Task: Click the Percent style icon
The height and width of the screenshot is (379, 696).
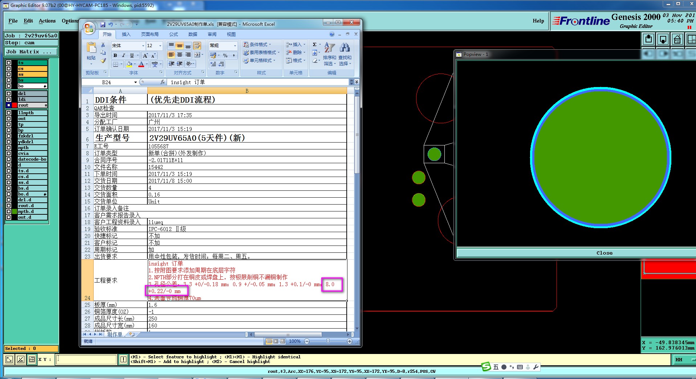Action: [225, 55]
